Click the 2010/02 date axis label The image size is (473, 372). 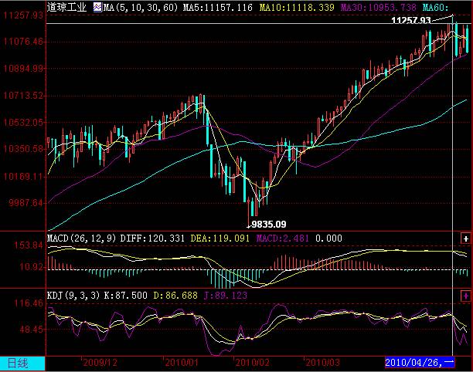(252, 363)
